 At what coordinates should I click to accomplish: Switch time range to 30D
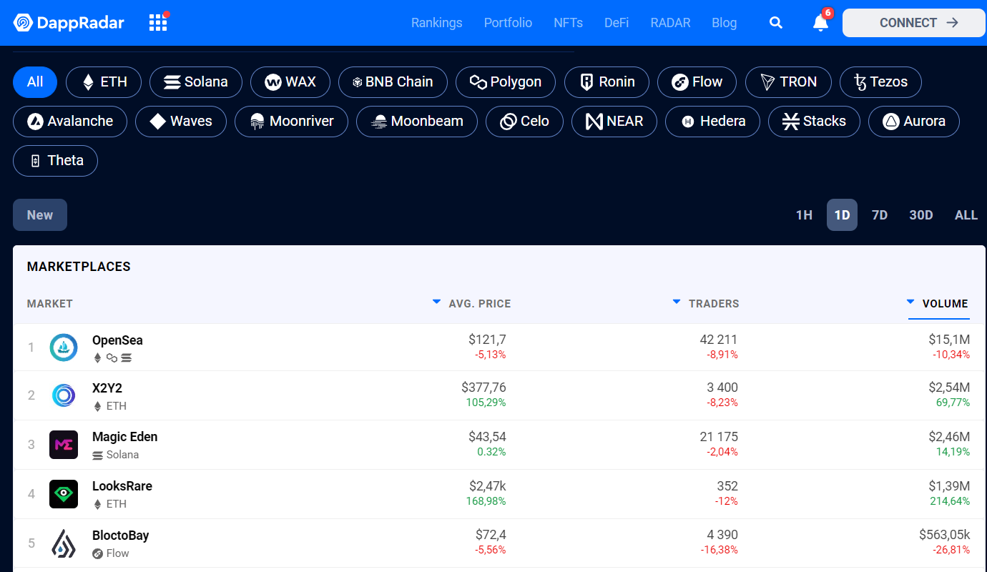(x=921, y=215)
